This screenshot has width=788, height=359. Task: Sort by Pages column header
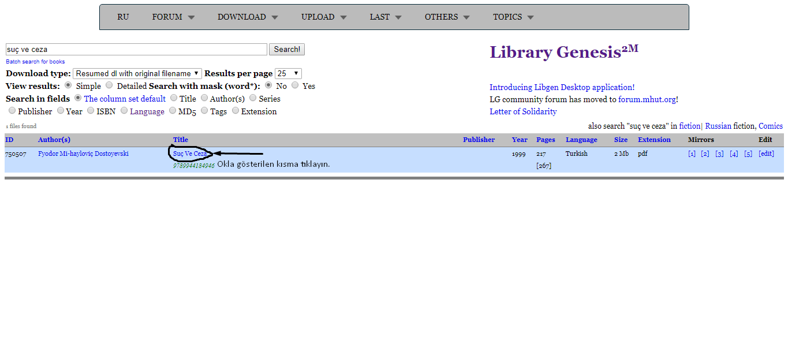pos(546,140)
